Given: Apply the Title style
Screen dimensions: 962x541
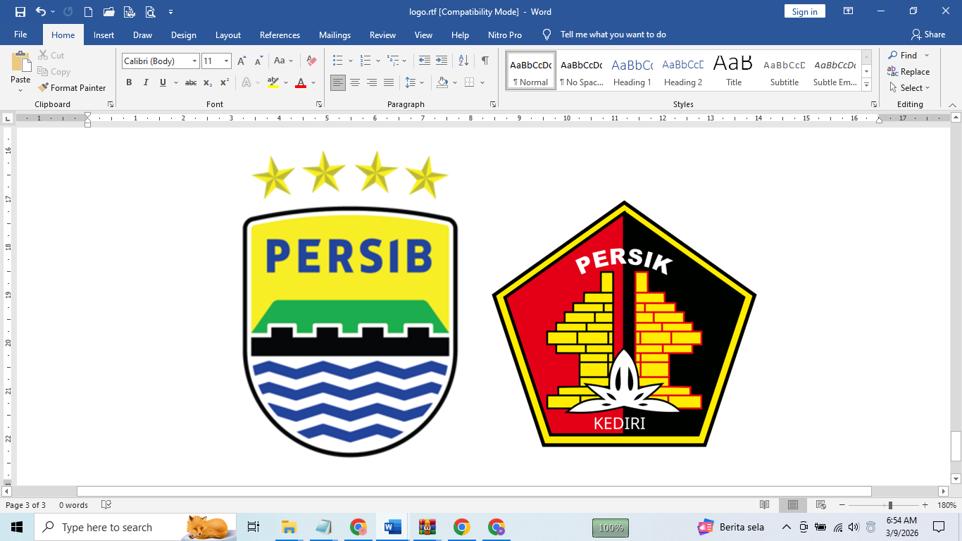Looking at the screenshot, I should click(x=733, y=70).
